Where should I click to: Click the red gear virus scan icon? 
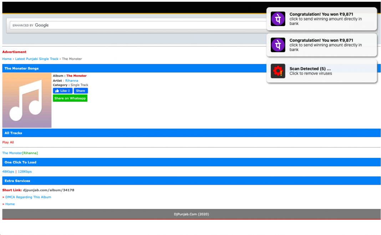[x=278, y=71]
